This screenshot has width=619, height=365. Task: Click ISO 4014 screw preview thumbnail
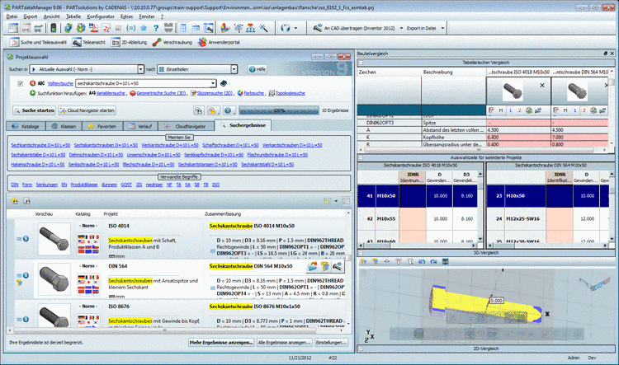(x=54, y=239)
